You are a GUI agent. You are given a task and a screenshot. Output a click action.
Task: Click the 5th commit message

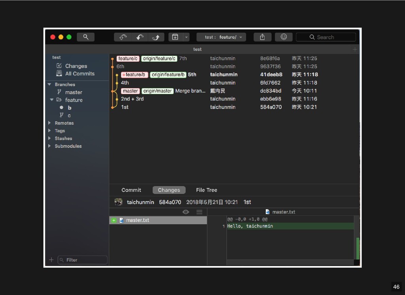tap(192, 75)
